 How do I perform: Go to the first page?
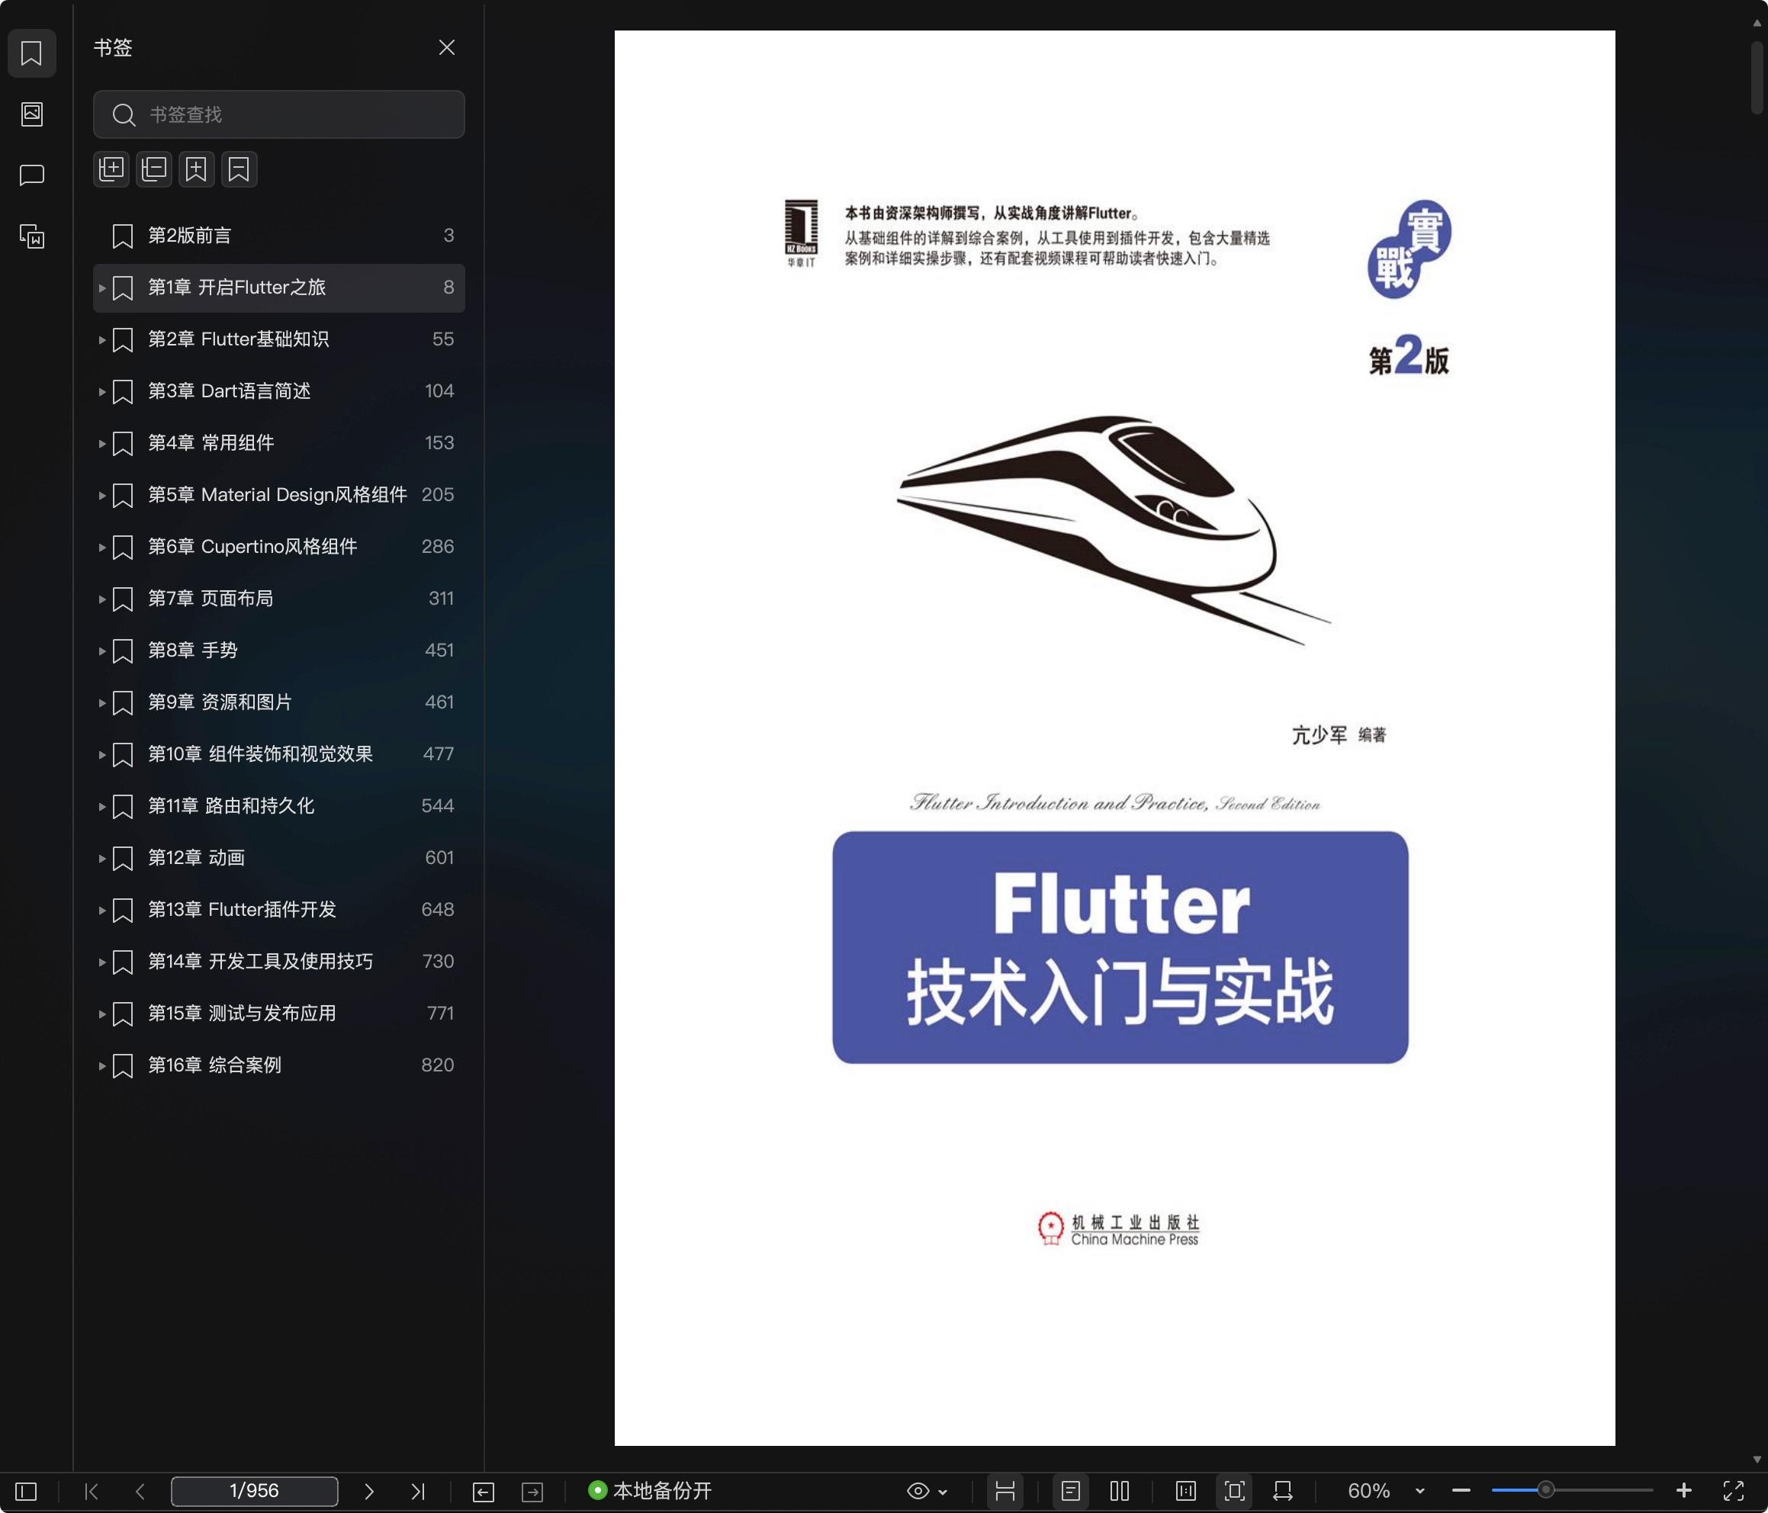92,1491
